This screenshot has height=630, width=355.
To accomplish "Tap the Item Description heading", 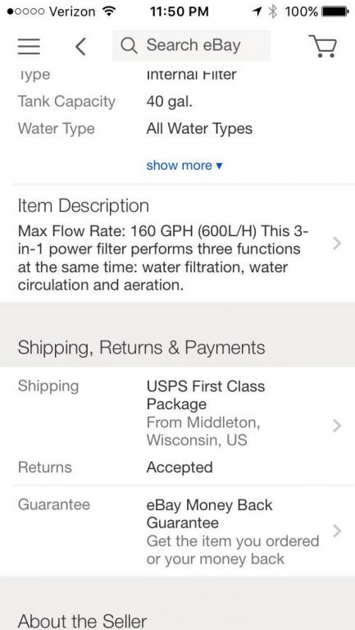I will tap(83, 206).
